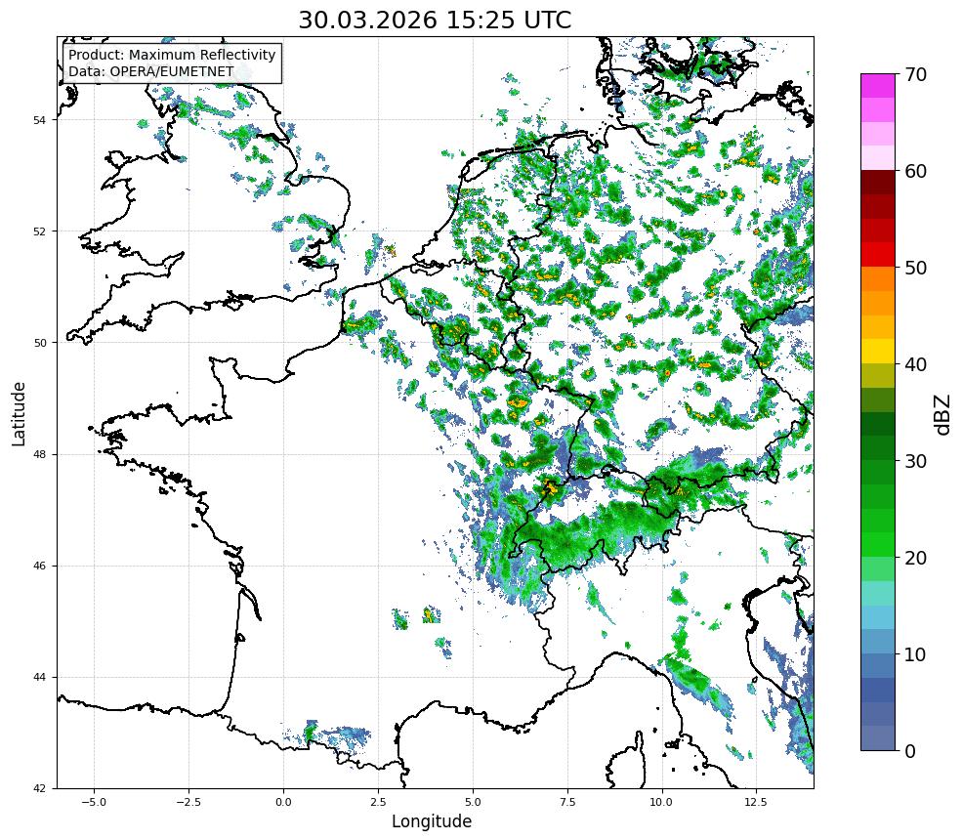Click the longitude tick label '10.0'
The height and width of the screenshot is (840, 962).
tap(662, 802)
